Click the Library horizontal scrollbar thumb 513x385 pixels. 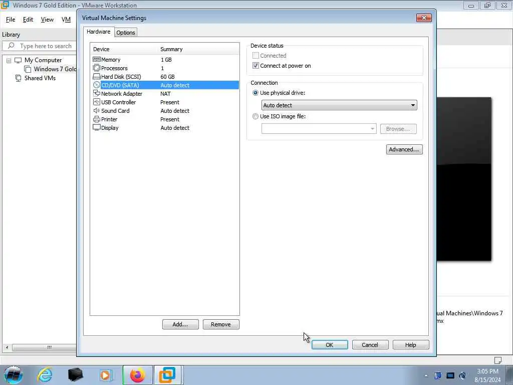pos(44,347)
